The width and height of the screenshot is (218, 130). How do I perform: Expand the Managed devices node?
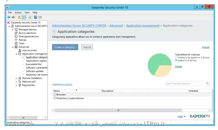(13, 30)
